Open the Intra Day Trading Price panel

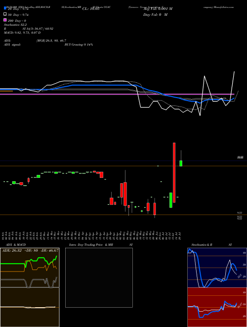(x=99, y=277)
